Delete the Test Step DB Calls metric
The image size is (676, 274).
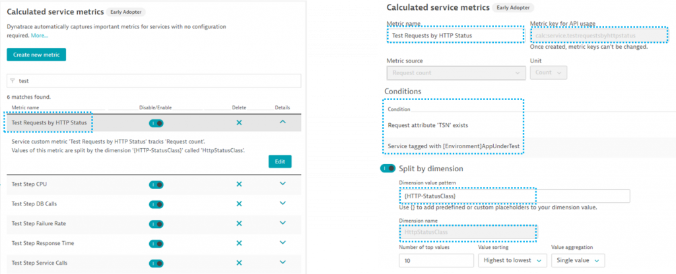tap(239, 204)
